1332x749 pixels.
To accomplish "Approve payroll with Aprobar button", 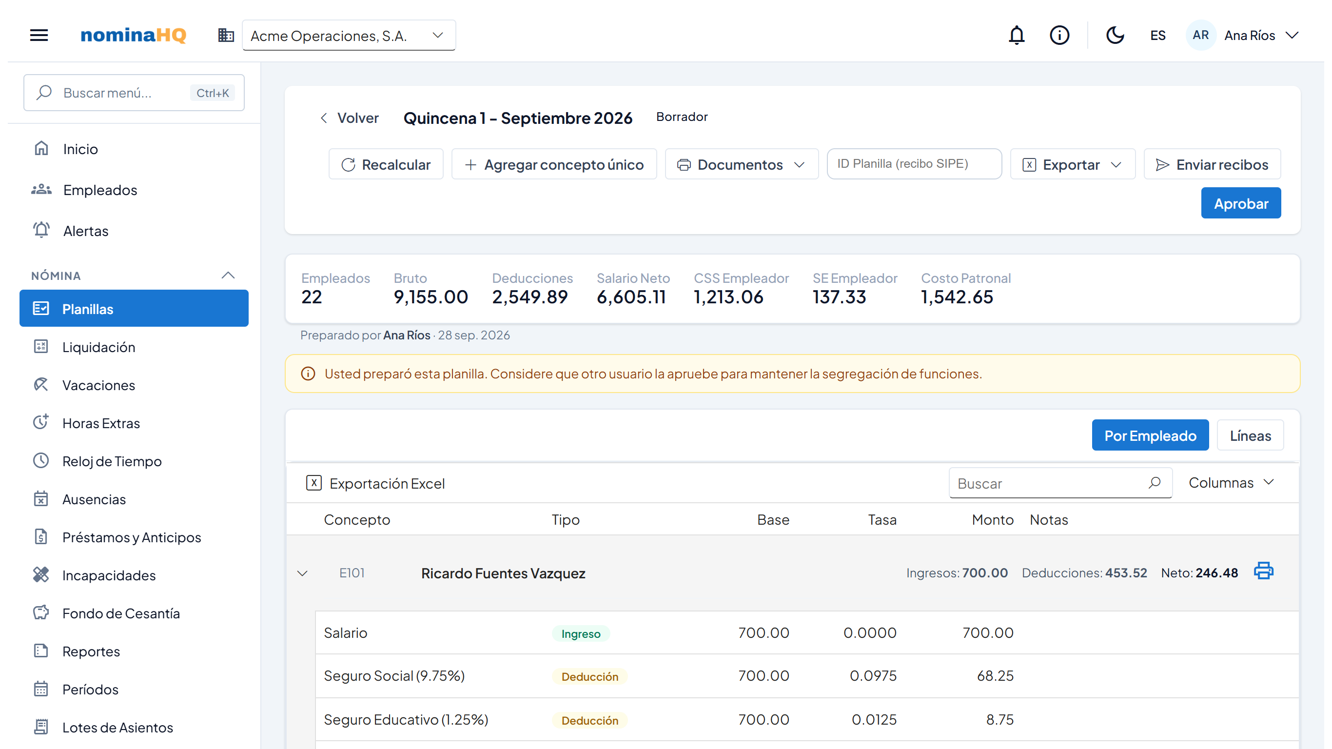I will tap(1240, 203).
